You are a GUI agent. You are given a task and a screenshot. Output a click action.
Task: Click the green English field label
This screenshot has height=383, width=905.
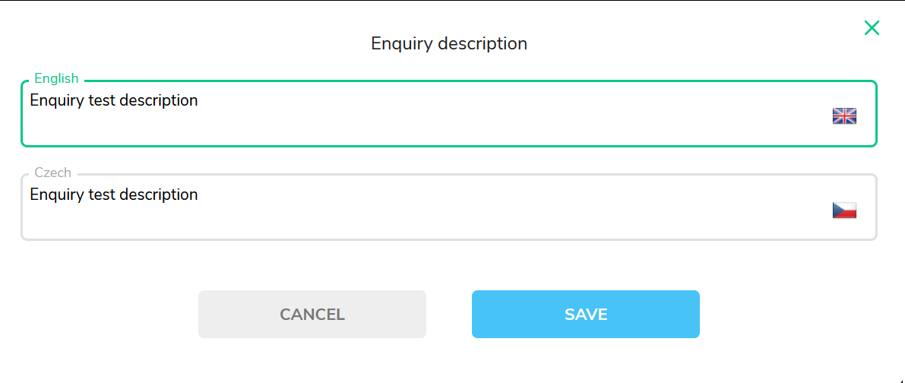[56, 78]
